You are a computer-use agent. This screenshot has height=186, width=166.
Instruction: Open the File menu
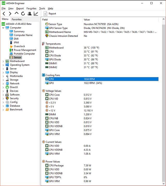pyautogui.click(x=3, y=9)
